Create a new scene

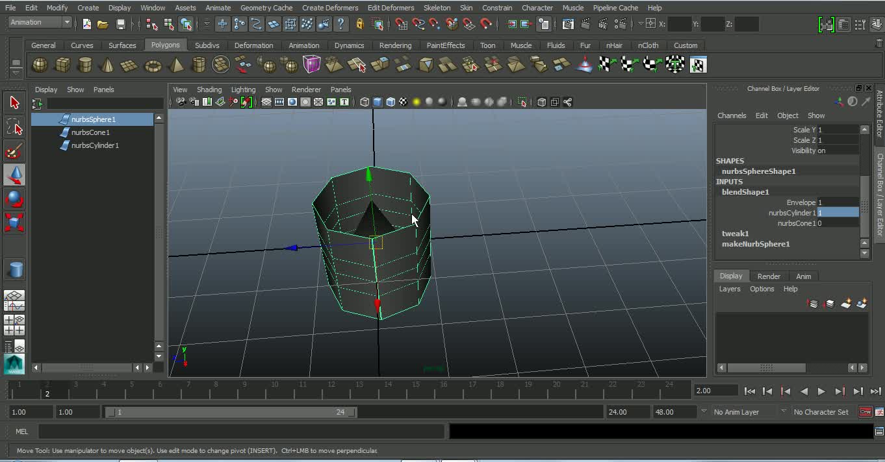pyautogui.click(x=86, y=24)
